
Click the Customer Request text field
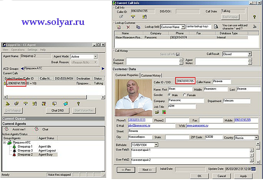[153, 61]
